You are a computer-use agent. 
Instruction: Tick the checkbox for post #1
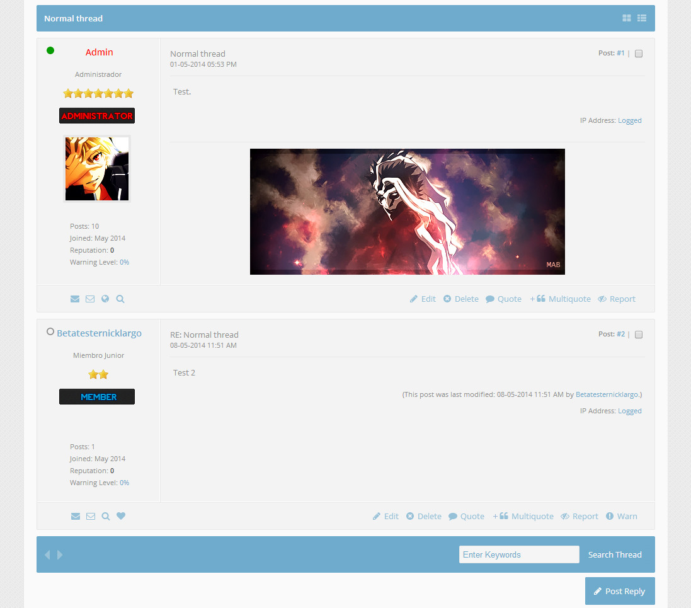pyautogui.click(x=639, y=54)
